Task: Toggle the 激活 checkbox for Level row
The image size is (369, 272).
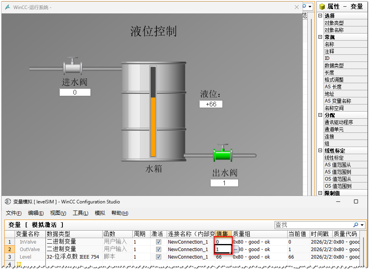Action: 158,257
